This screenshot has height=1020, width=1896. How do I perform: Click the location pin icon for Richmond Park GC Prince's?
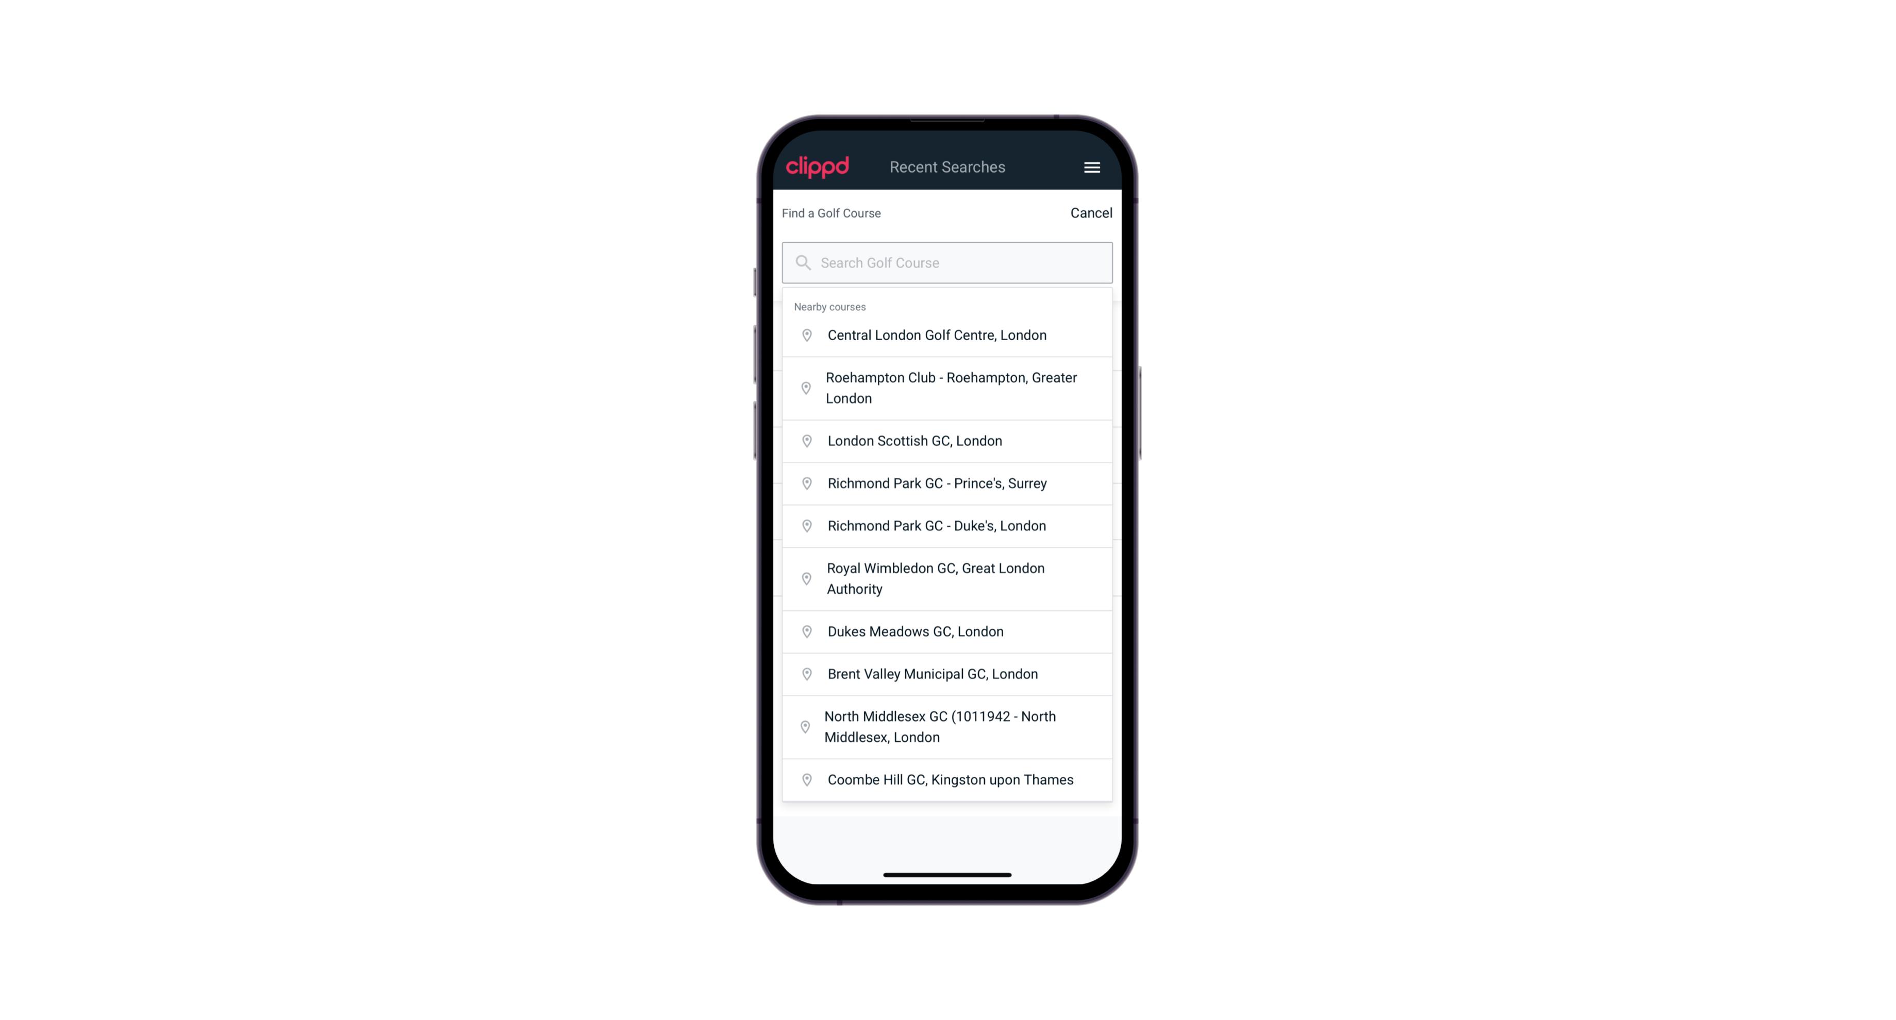coord(804,482)
